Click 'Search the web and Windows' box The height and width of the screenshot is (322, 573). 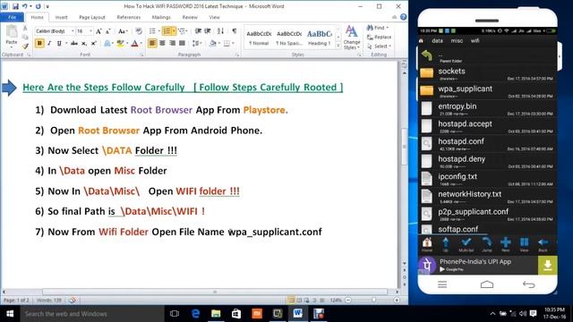click(92, 314)
